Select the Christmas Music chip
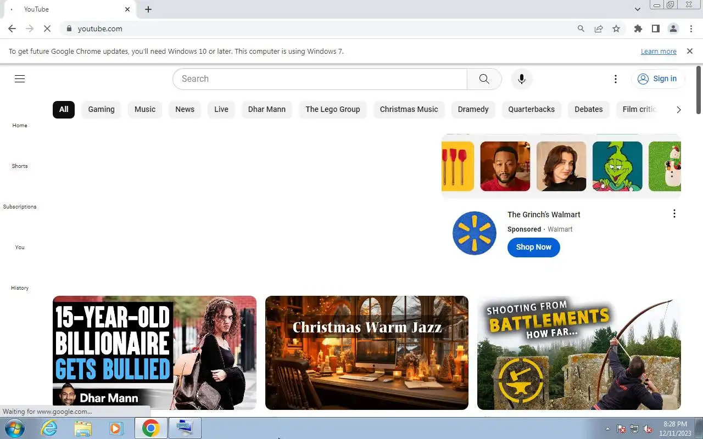Screen dimensions: 703x439 coord(409,109)
